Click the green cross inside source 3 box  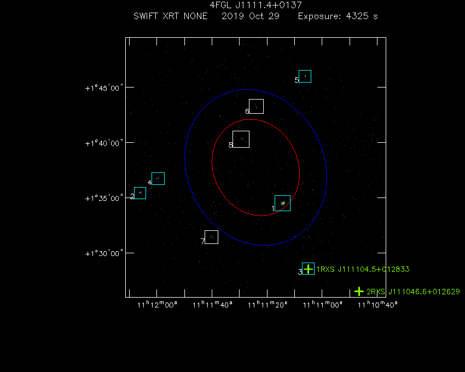tap(309, 269)
